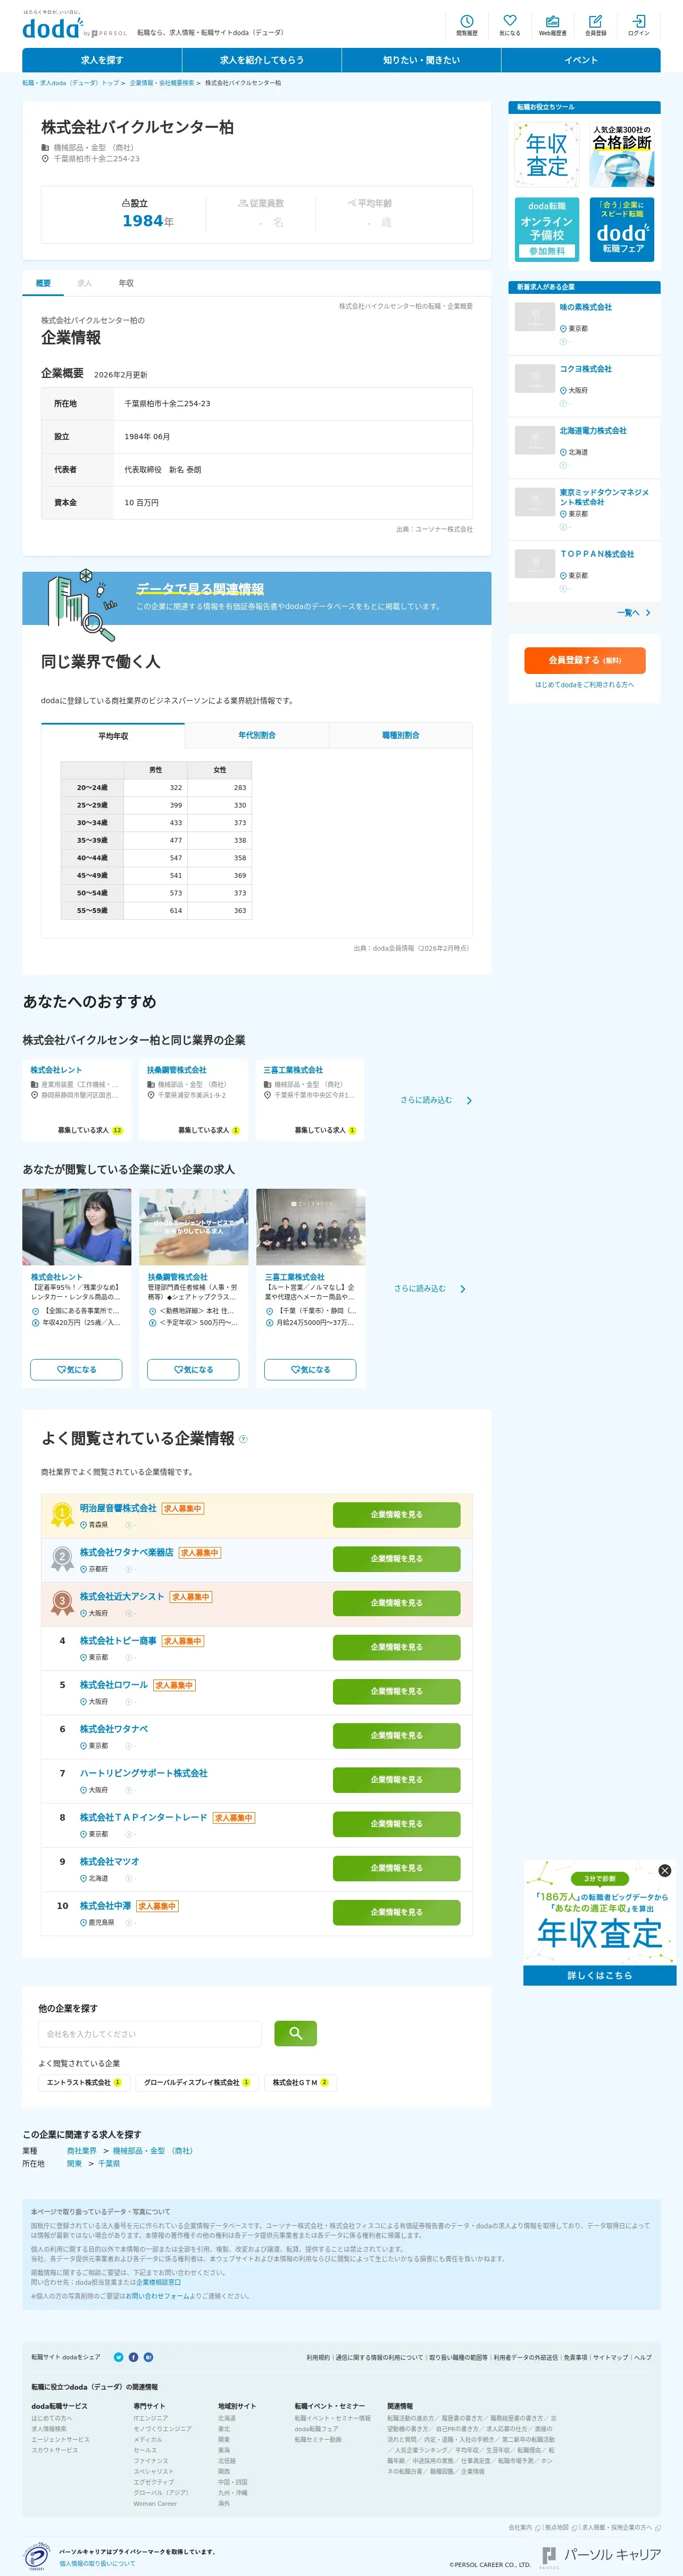Screen dimensions: 683x2576
Task: Click the bronze rank 3 medal icon
Action: [62, 1602]
